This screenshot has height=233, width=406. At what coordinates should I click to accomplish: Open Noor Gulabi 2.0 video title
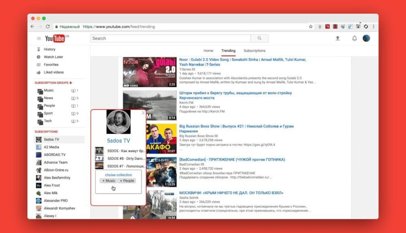[243, 62]
